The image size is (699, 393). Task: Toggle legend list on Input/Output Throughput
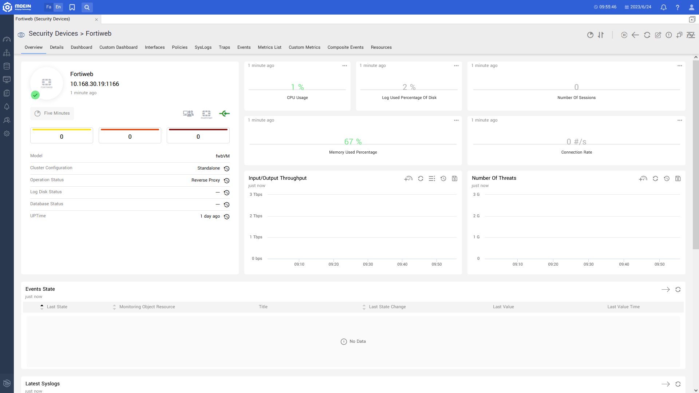[432, 179]
